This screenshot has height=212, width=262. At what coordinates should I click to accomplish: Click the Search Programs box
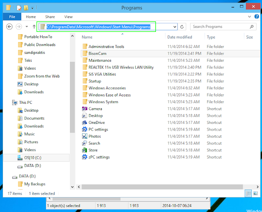(x=223, y=27)
